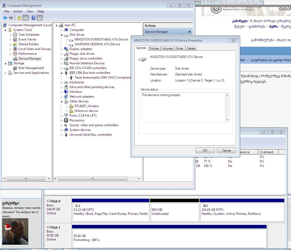Open the Action menu
The width and height of the screenshot is (291, 250).
(x=18, y=11)
